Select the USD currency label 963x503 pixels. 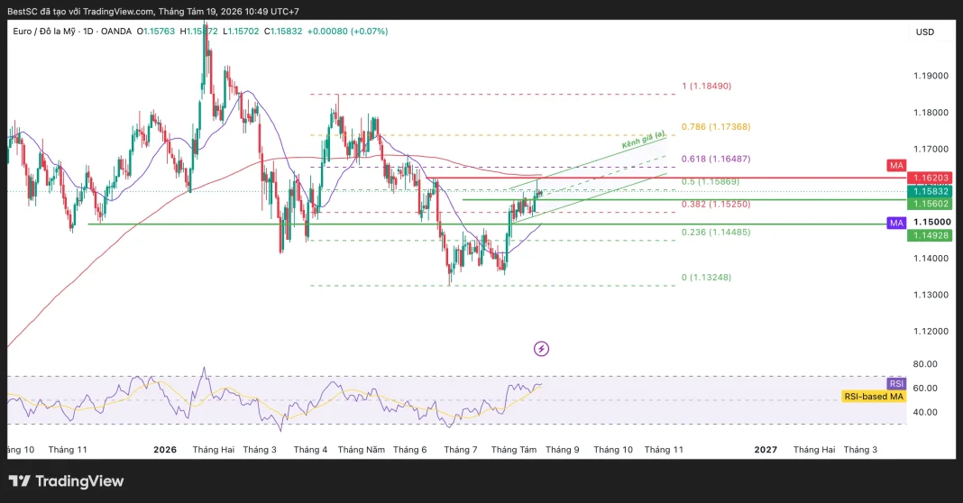925,32
